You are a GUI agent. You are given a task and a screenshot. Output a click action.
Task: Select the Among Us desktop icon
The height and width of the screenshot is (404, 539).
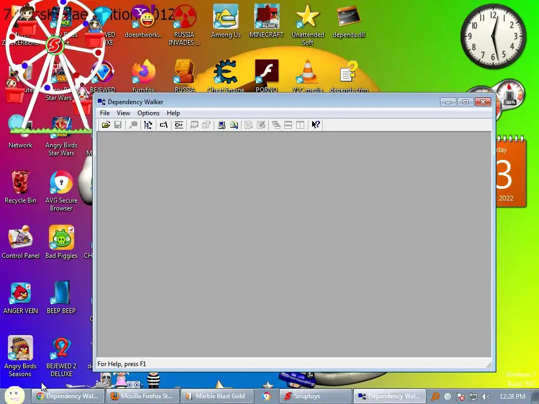225,21
